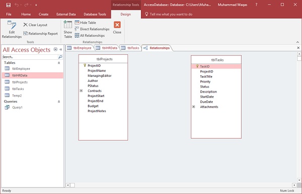Select tblEmployee in navigation pane
The width and height of the screenshot is (302, 194).
(x=32, y=69)
